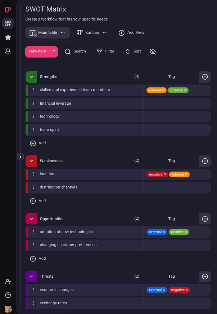This screenshot has height=314, width=217.
Task: Open favorites star in sidebar
Action: (8, 37)
